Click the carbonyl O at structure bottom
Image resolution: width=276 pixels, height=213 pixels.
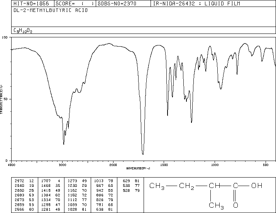236,205
